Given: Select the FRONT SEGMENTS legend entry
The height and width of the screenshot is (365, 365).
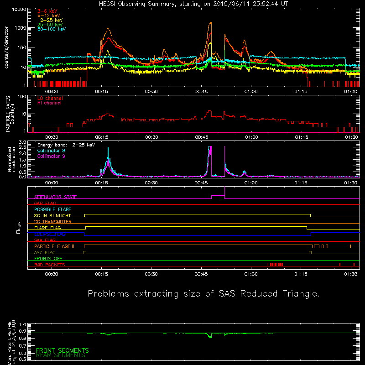Looking at the screenshot, I should tap(63, 350).
